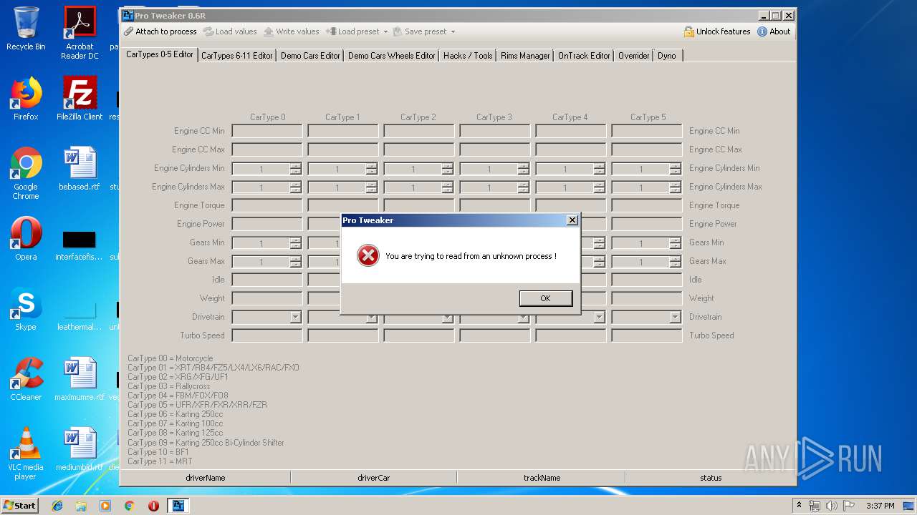Switch to Demo Cars Editor tab
The width and height of the screenshot is (917, 515).
point(310,56)
